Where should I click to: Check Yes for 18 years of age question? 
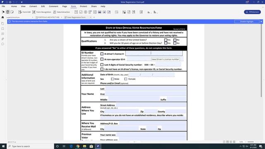pos(166,43)
